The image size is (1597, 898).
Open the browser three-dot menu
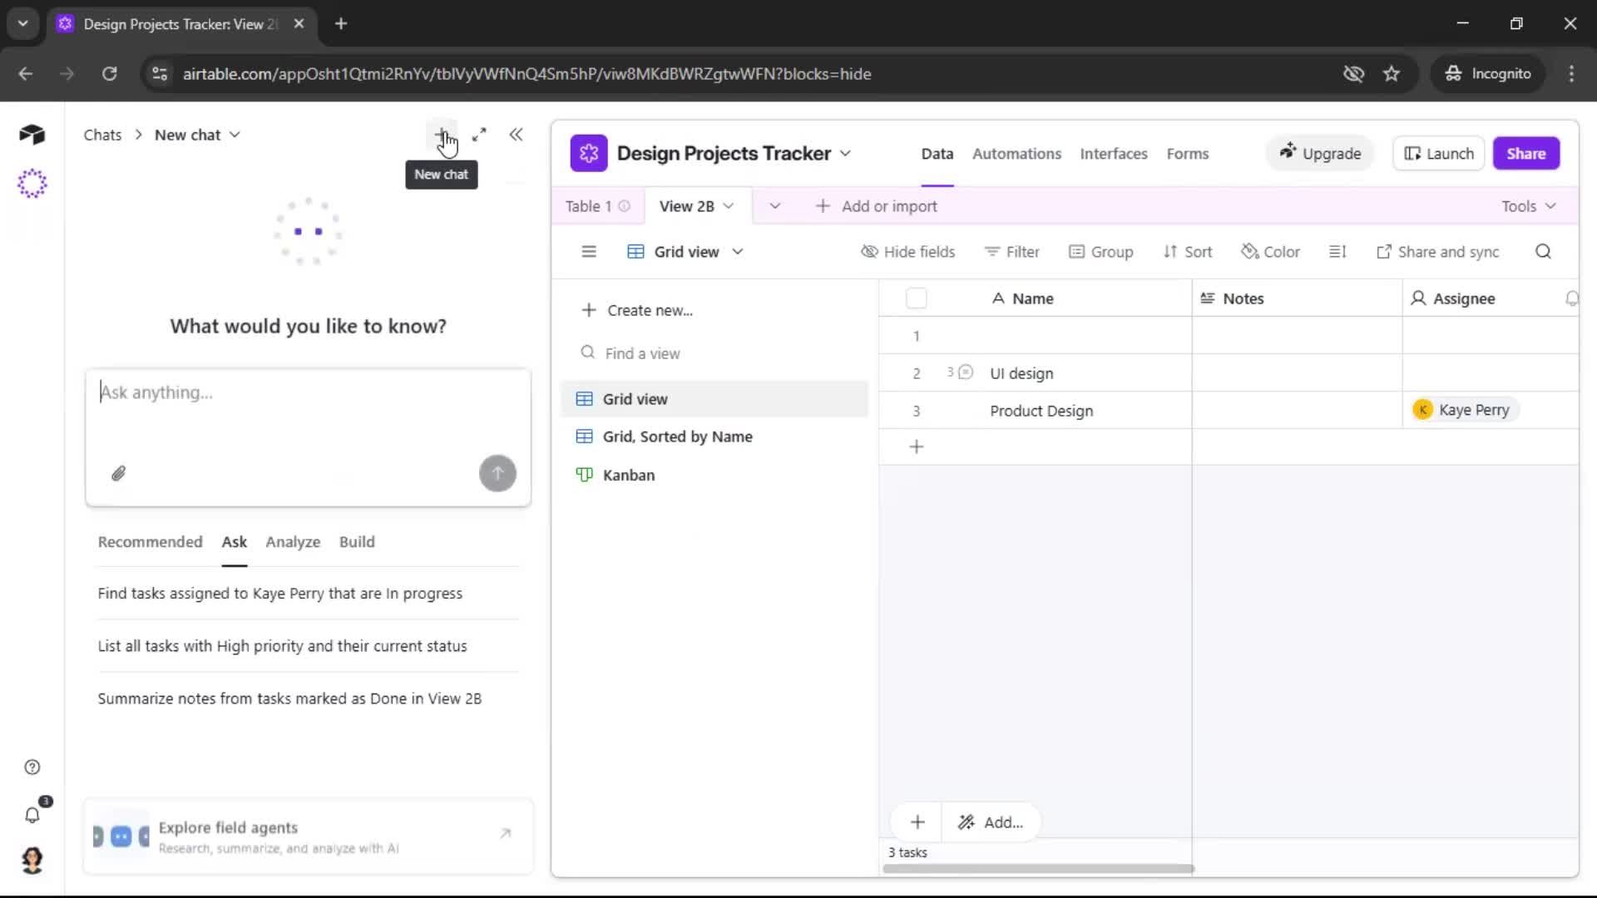click(1571, 73)
